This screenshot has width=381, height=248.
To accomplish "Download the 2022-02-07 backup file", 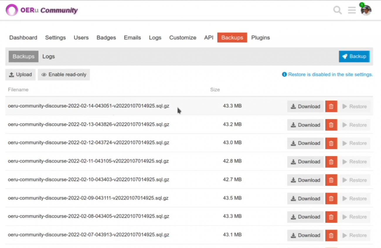I will (305, 235).
